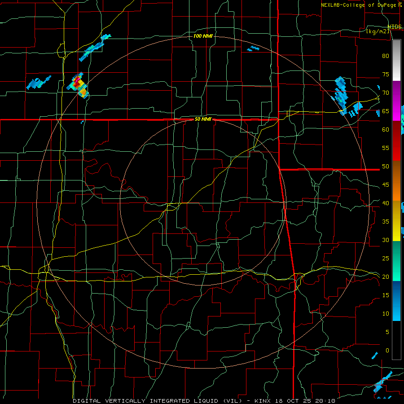
Task: Click the 45 value on the color scale
Action: 386,185
